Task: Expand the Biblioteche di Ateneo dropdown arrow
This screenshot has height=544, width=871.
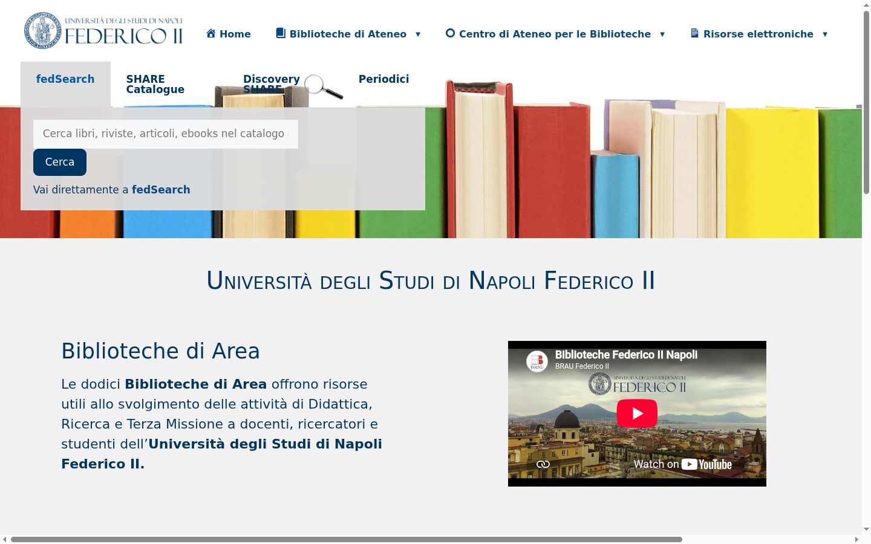Action: coord(418,34)
